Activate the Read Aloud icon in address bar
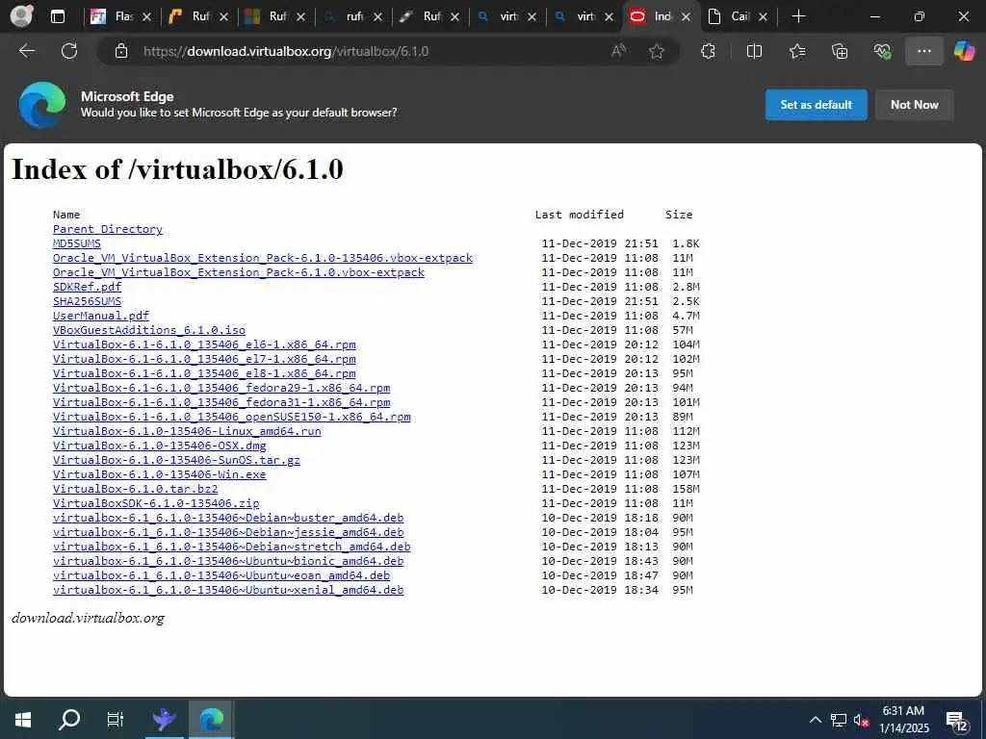The height and width of the screenshot is (739, 986). point(619,51)
